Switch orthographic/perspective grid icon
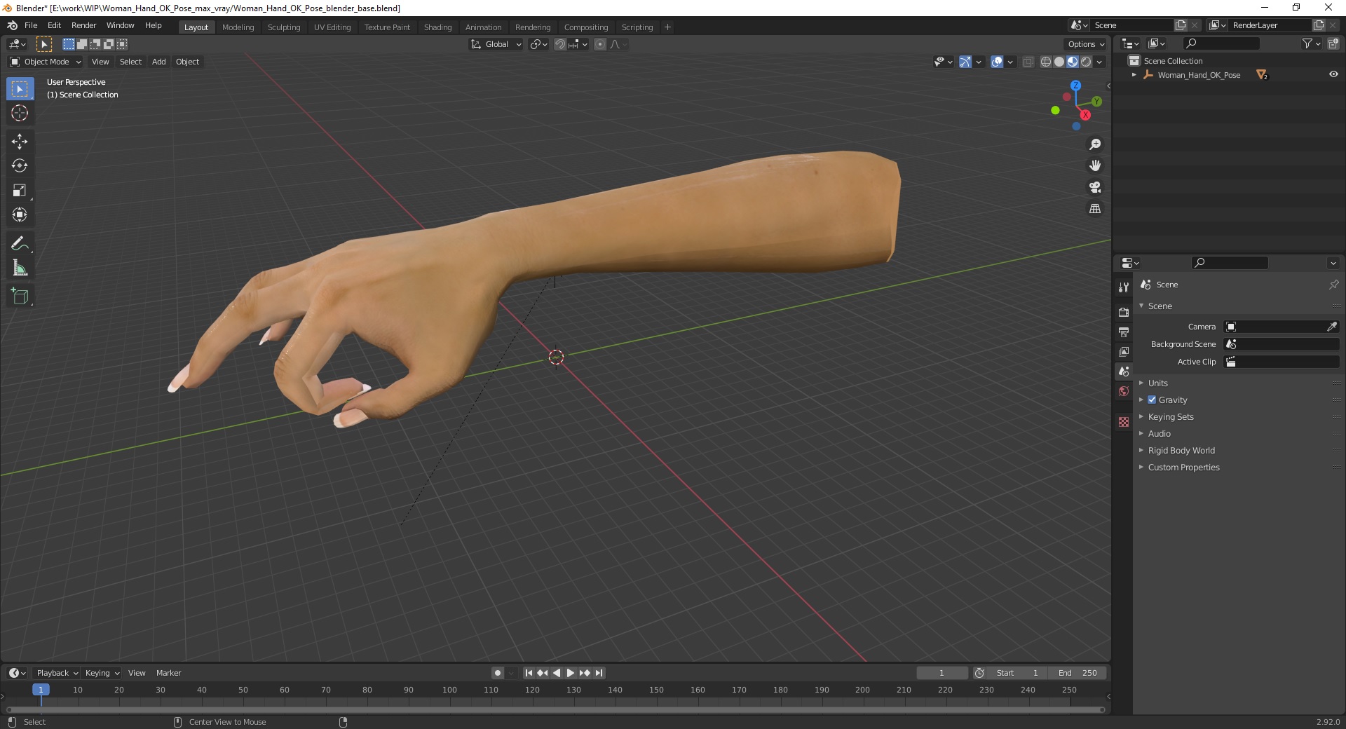 click(1095, 209)
